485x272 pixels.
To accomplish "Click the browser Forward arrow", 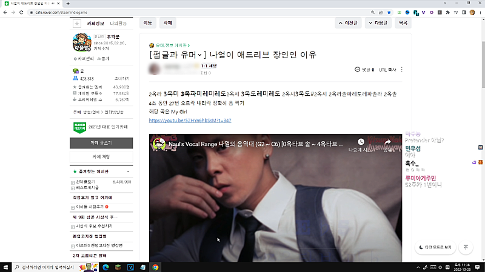I will coord(13,12).
